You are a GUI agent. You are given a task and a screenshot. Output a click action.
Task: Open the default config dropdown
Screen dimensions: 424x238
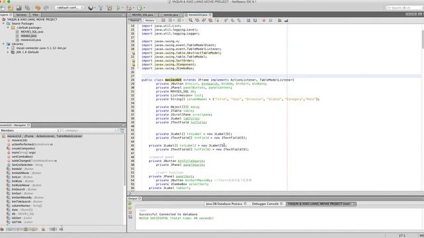click(x=69, y=8)
